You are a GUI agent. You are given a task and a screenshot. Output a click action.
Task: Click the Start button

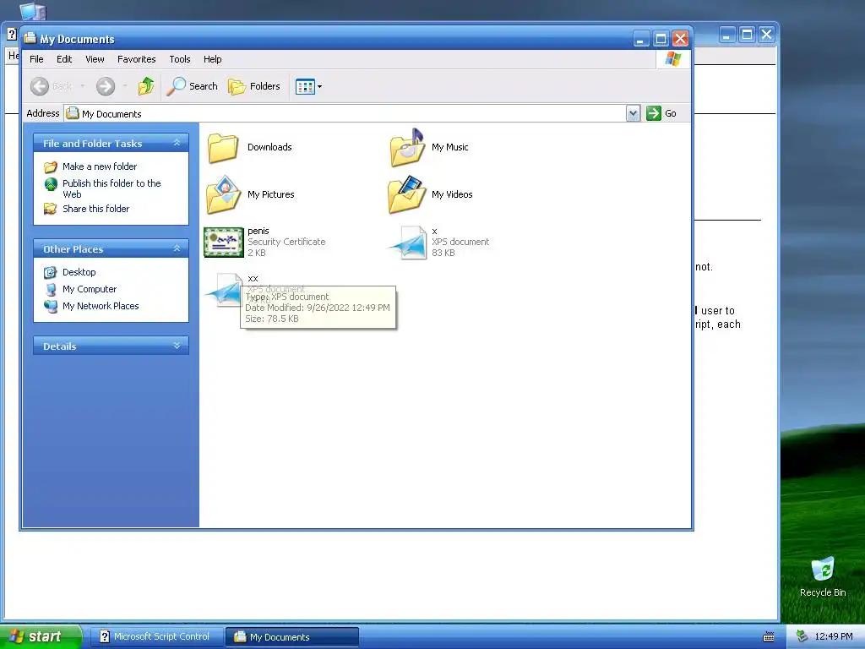coord(41,637)
